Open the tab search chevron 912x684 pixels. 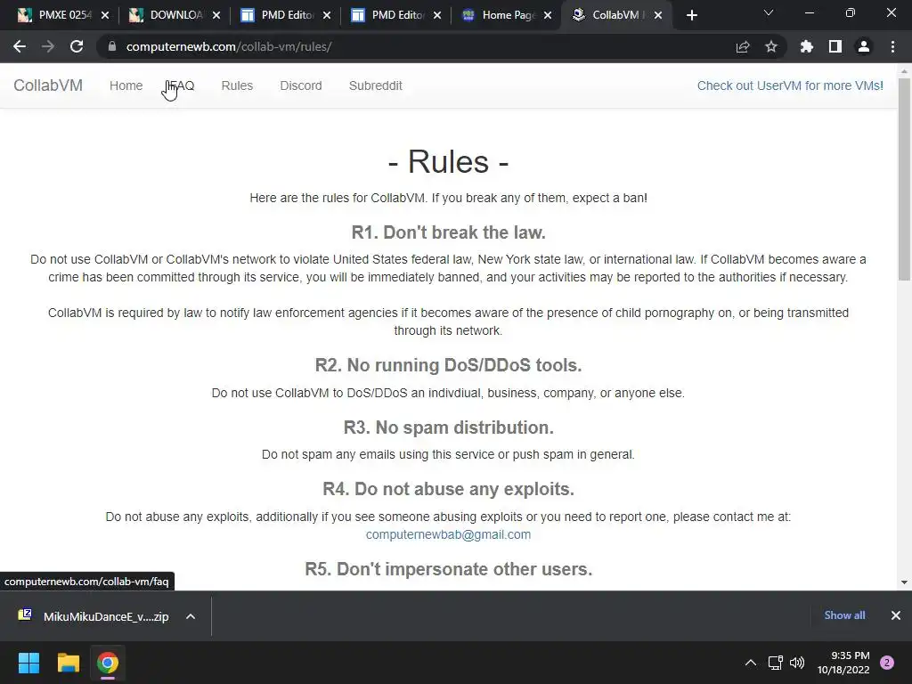coord(769,12)
